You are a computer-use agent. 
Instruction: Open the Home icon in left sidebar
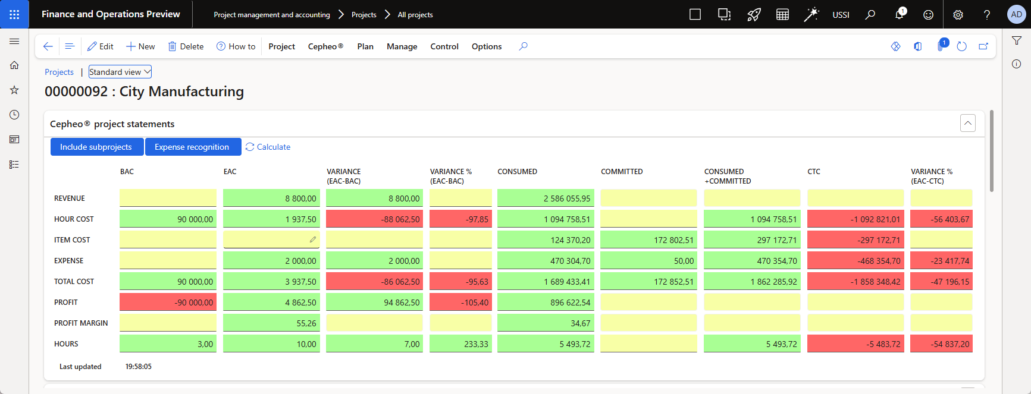coord(14,65)
